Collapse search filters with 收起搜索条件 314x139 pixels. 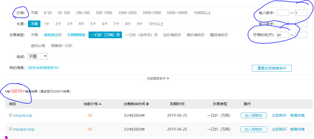tap(158, 78)
